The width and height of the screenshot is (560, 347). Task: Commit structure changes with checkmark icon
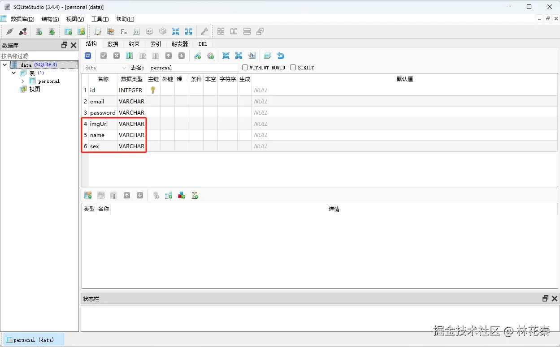(x=104, y=56)
